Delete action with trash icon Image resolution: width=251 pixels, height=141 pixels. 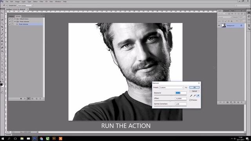[x=40, y=99]
